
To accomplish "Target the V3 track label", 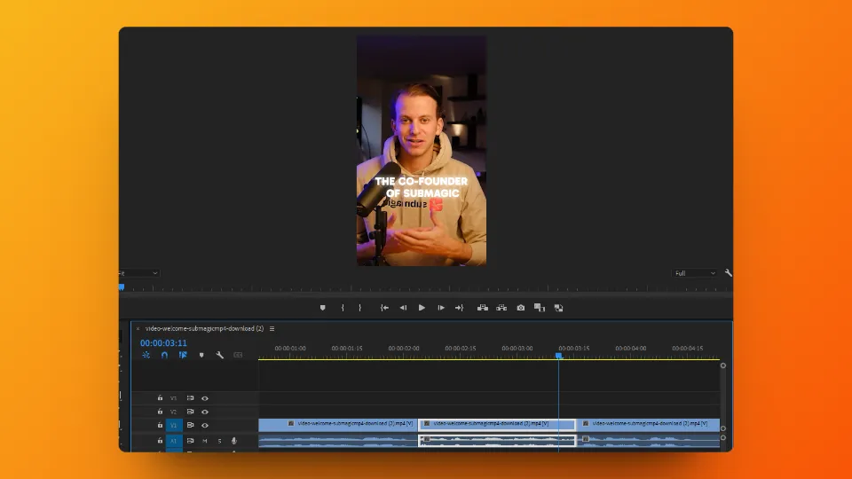I will point(174,398).
